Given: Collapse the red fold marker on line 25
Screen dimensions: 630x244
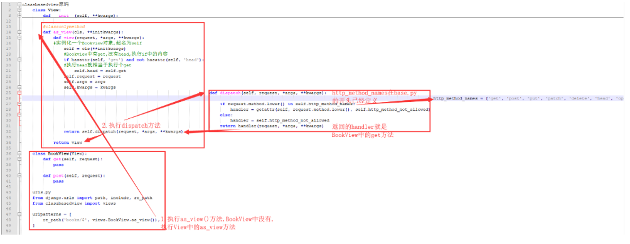Looking at the screenshot, I should [19, 93].
